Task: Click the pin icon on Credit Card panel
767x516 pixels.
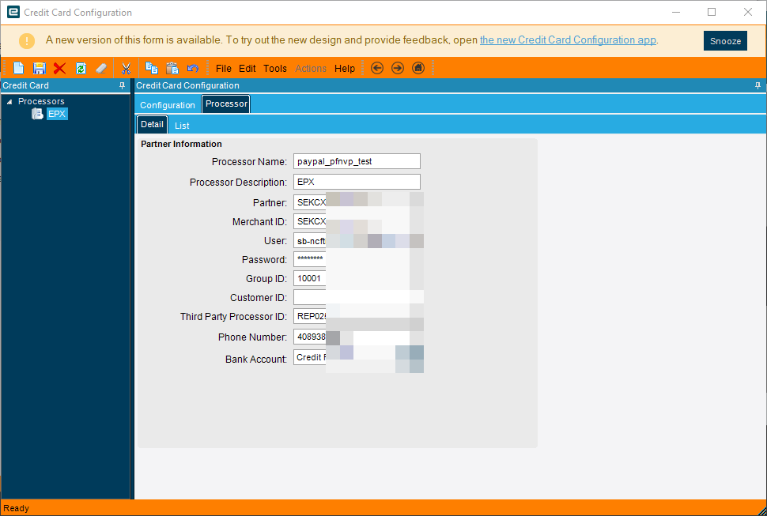Action: 123,85
